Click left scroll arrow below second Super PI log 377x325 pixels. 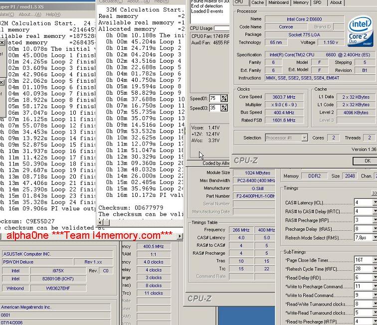100,223
